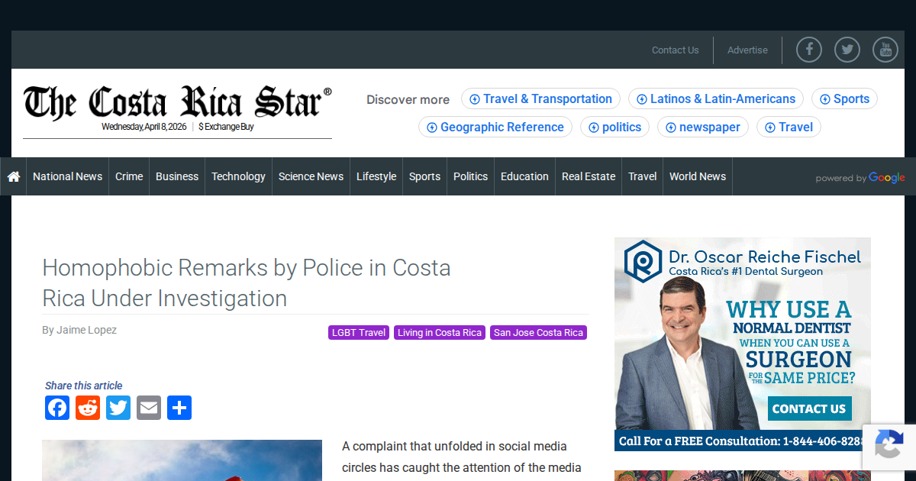Open Sports section in navbar
The height and width of the screenshot is (481, 916).
click(424, 176)
